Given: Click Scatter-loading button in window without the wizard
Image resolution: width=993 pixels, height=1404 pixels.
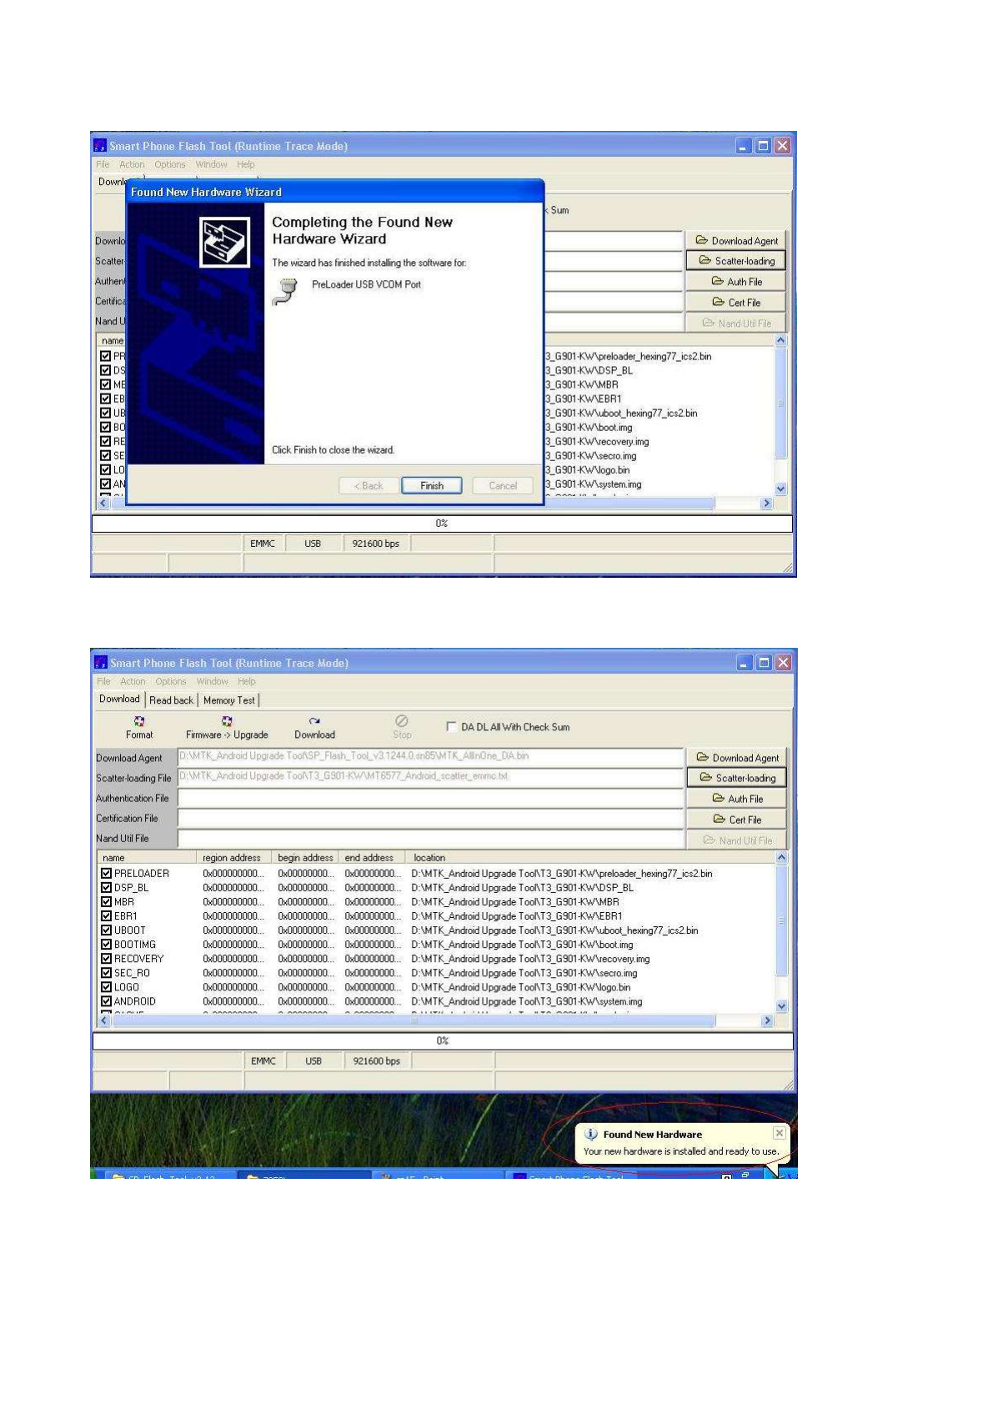Looking at the screenshot, I should (x=736, y=778).
